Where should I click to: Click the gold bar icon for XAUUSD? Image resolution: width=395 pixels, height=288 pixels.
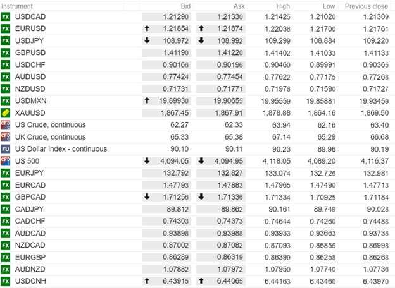(6, 112)
